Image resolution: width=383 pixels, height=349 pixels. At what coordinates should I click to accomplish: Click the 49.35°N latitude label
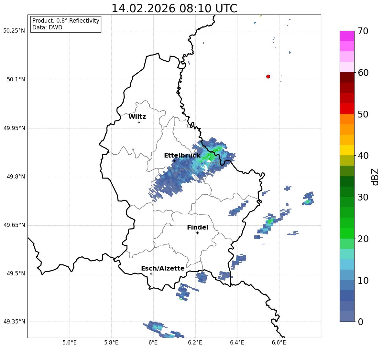tap(14, 322)
